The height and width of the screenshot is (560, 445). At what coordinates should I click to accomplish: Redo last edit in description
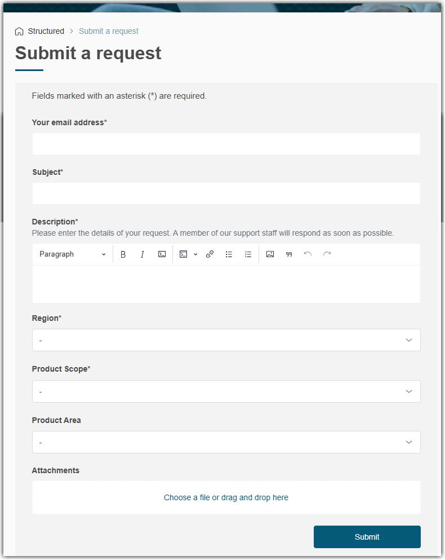click(x=327, y=254)
